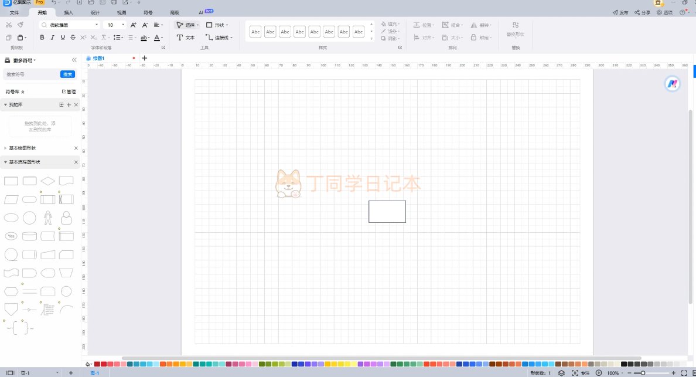Collapse the symbol library side panel
Viewport: 696px width, 377px height.
[74, 60]
